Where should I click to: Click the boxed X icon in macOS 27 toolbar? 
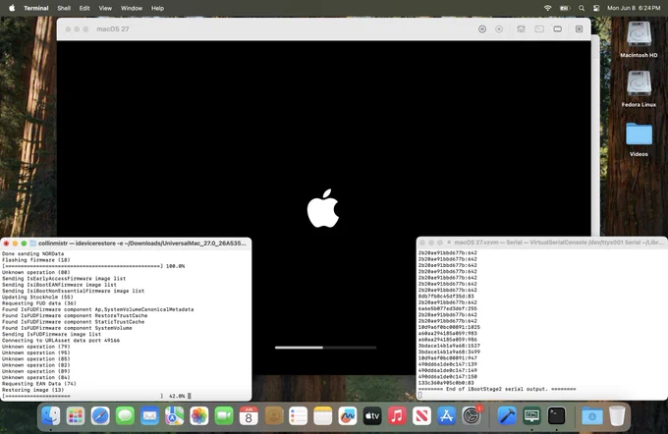(x=579, y=28)
